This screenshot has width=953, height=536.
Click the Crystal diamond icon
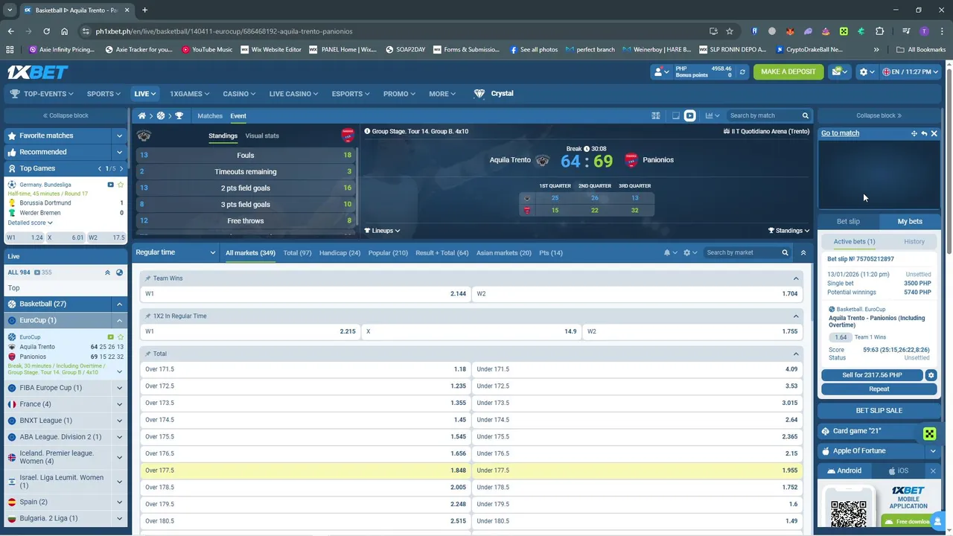click(x=479, y=94)
